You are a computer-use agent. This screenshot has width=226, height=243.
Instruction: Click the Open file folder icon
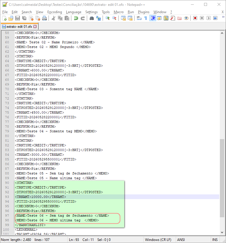tap(11, 18)
